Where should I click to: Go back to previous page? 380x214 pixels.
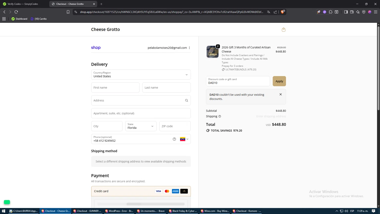[x=4, y=12]
